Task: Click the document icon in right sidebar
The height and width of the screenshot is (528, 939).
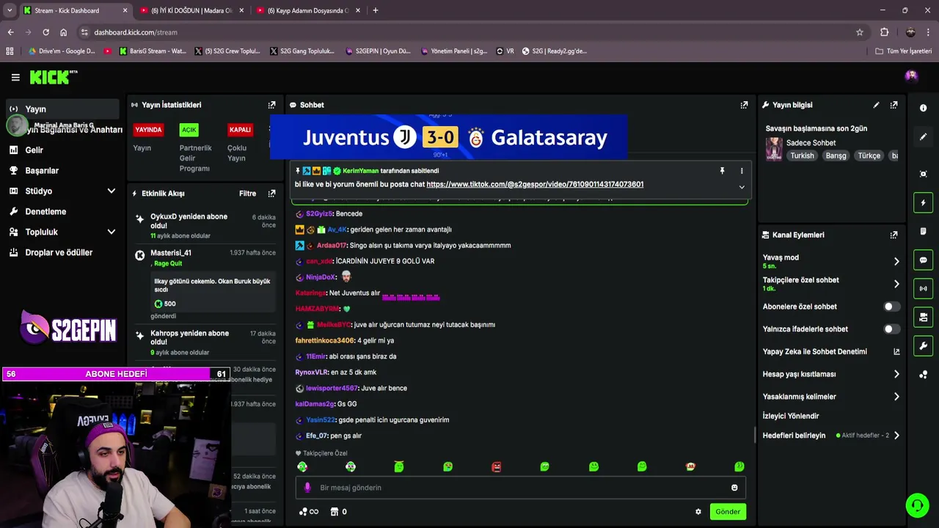Action: click(923, 231)
